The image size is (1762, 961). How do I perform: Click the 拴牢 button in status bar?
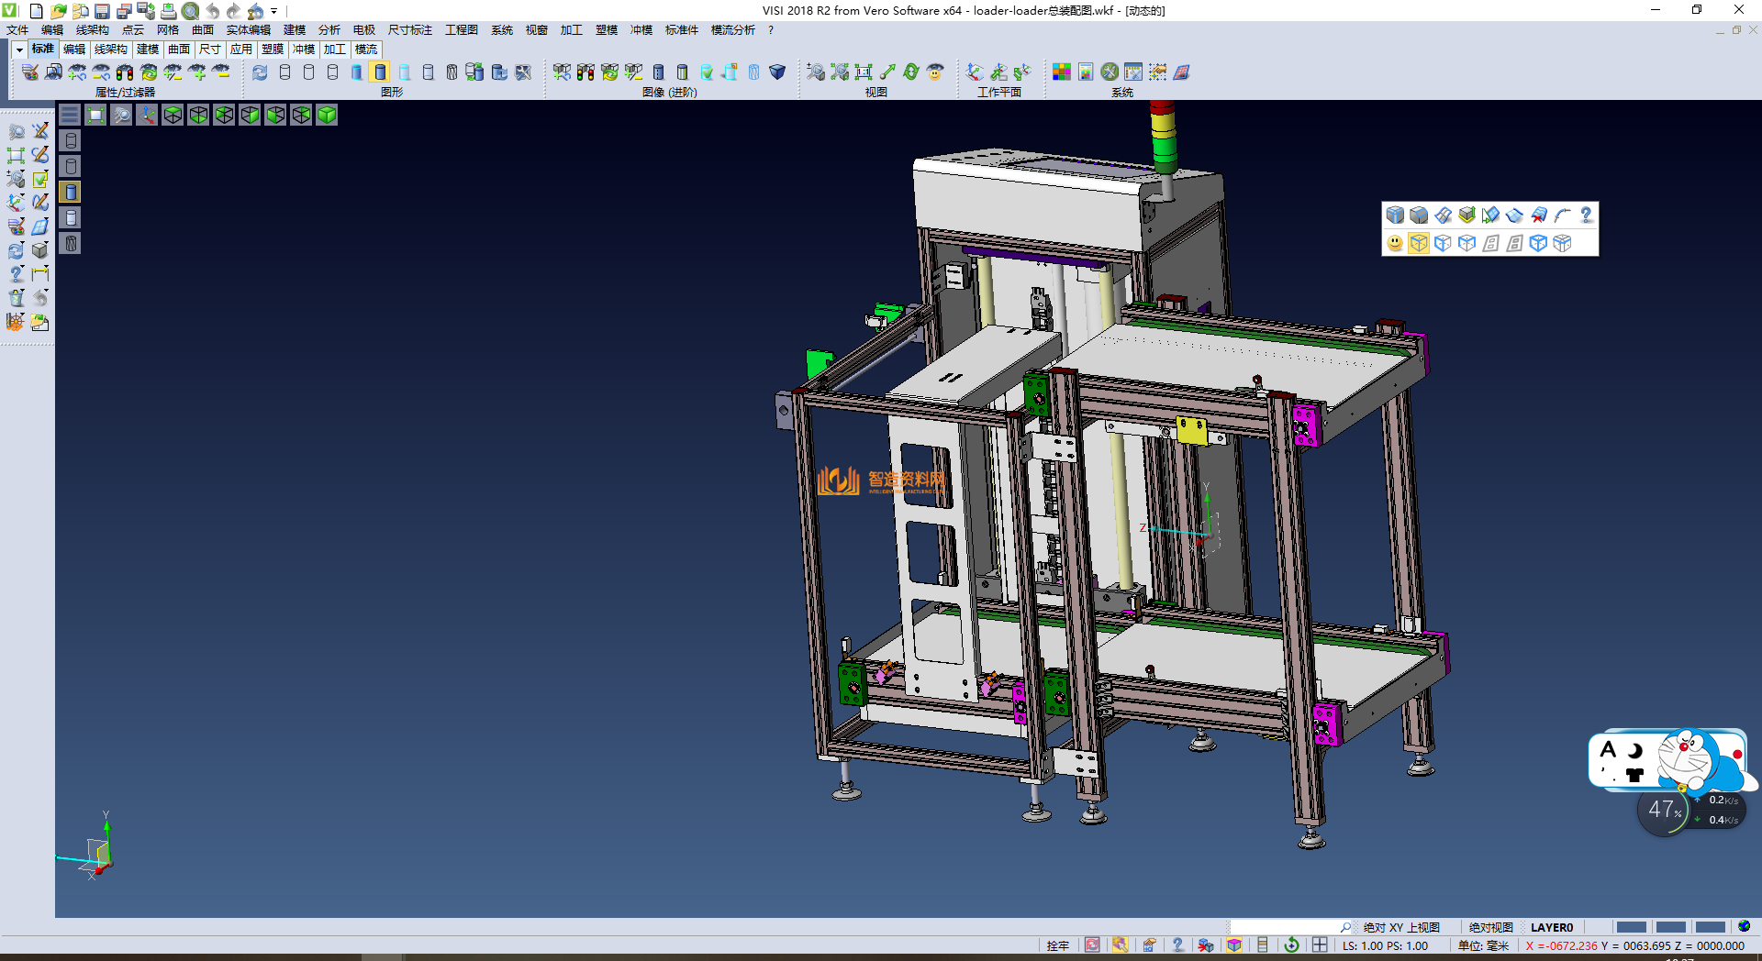pyautogui.click(x=1057, y=945)
